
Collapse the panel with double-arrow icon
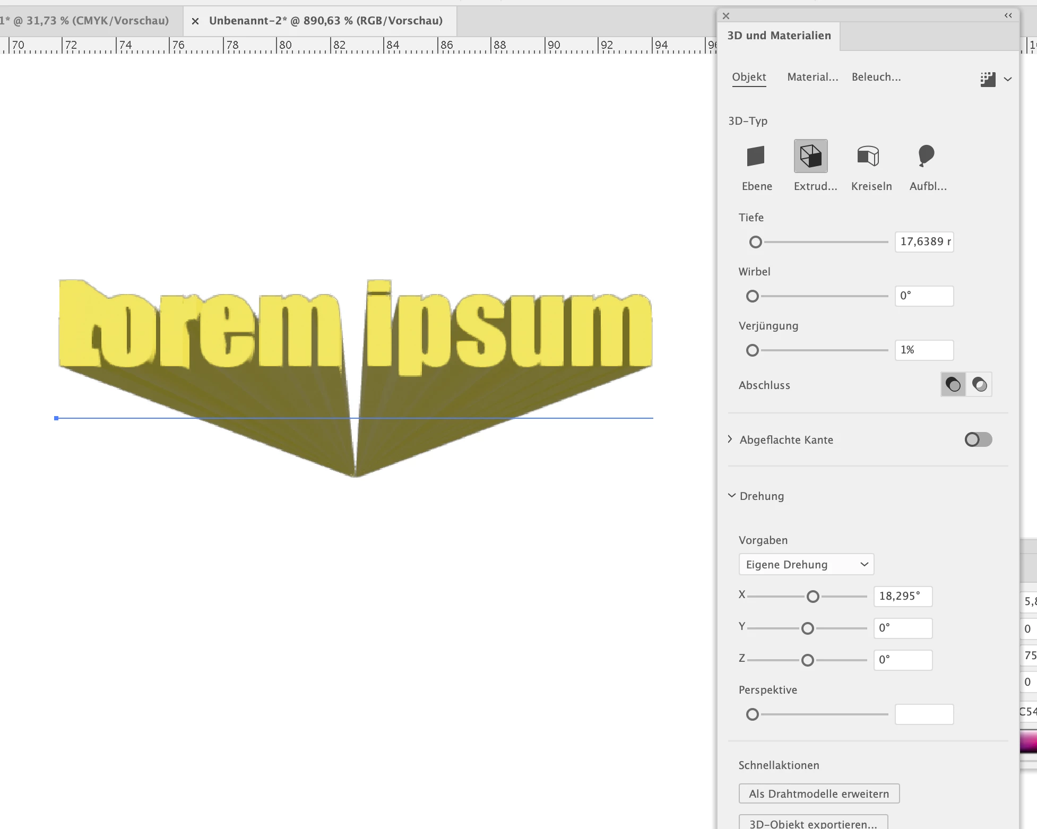1008,16
